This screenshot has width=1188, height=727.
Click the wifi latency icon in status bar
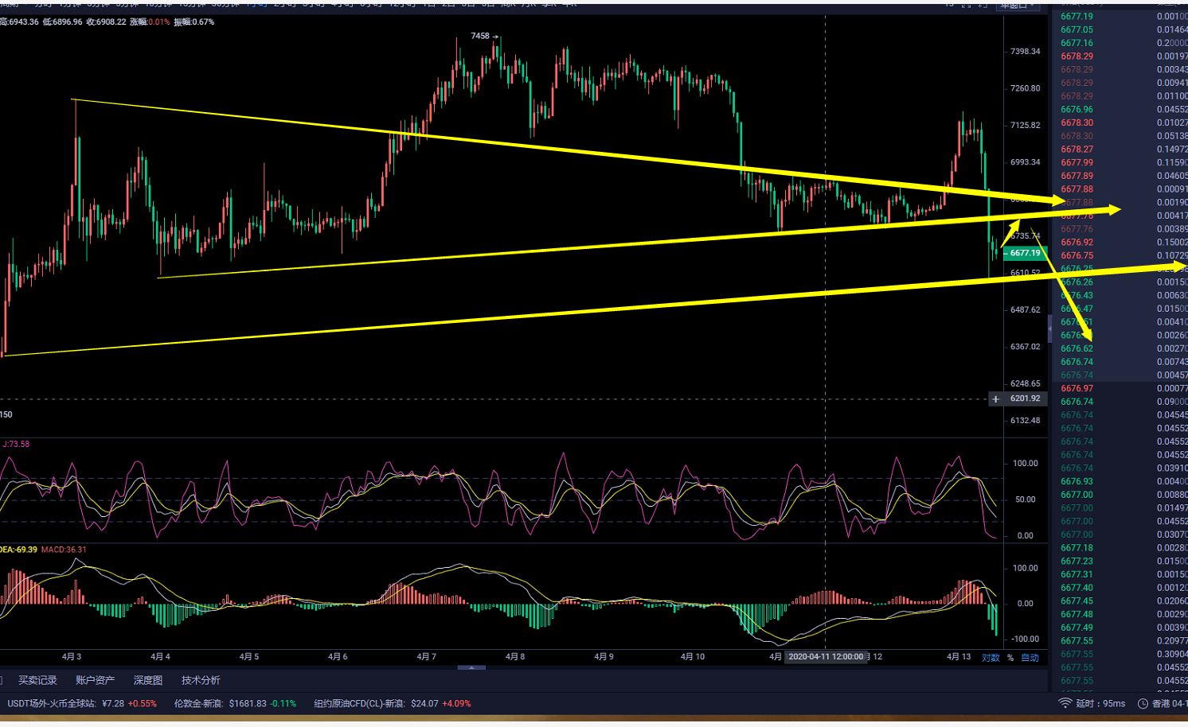(x=1065, y=703)
